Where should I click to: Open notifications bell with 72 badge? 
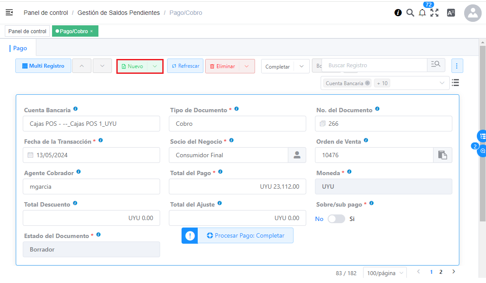click(422, 13)
